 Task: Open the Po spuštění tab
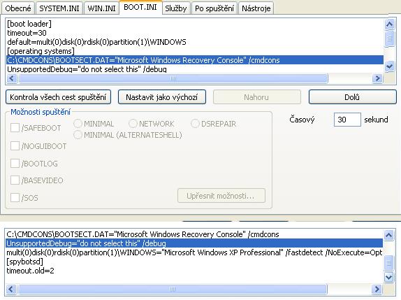pyautogui.click(x=214, y=8)
